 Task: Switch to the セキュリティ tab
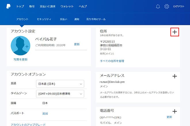44,19
